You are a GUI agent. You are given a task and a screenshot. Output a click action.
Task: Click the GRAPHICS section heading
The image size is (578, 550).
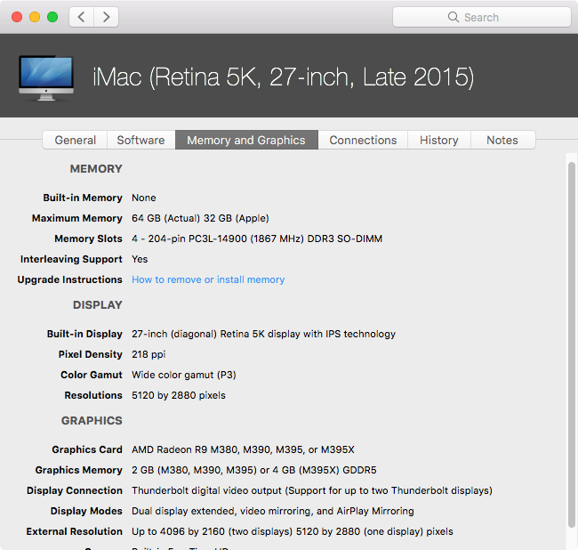click(x=92, y=421)
